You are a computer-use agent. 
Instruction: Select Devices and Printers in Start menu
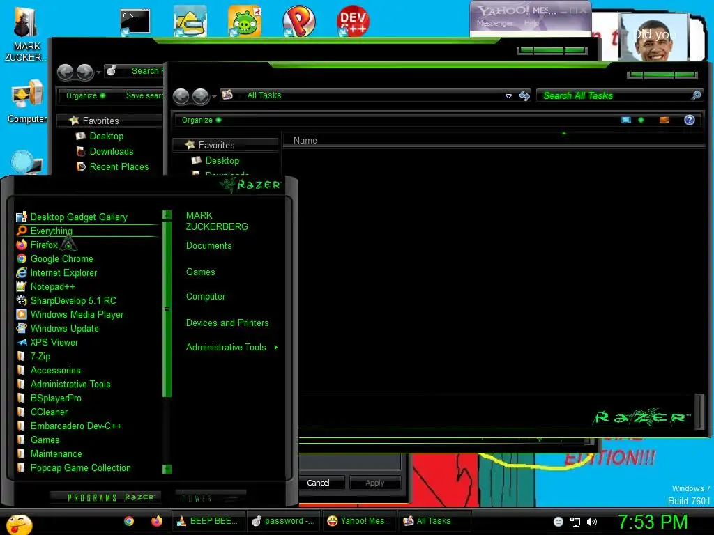(x=227, y=323)
